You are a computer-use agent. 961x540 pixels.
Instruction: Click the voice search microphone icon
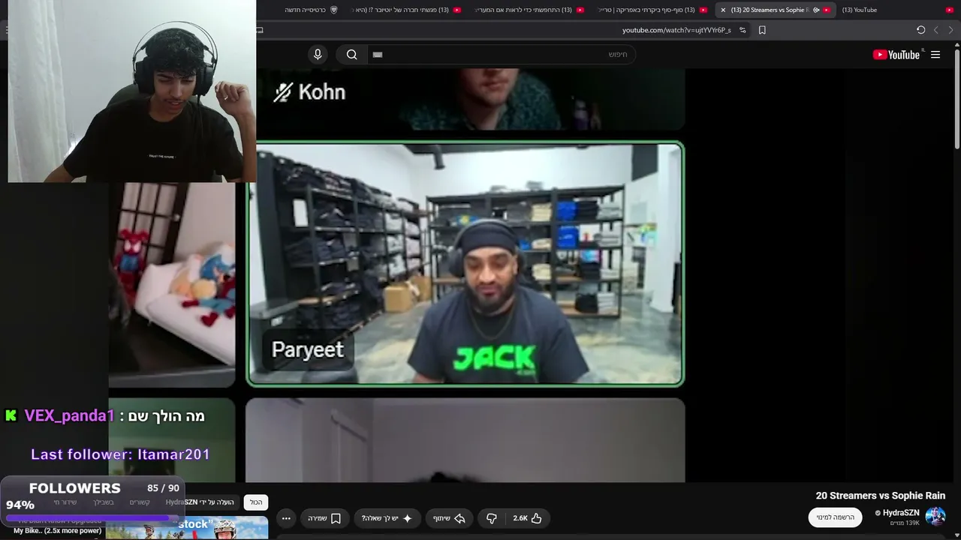[x=318, y=54]
